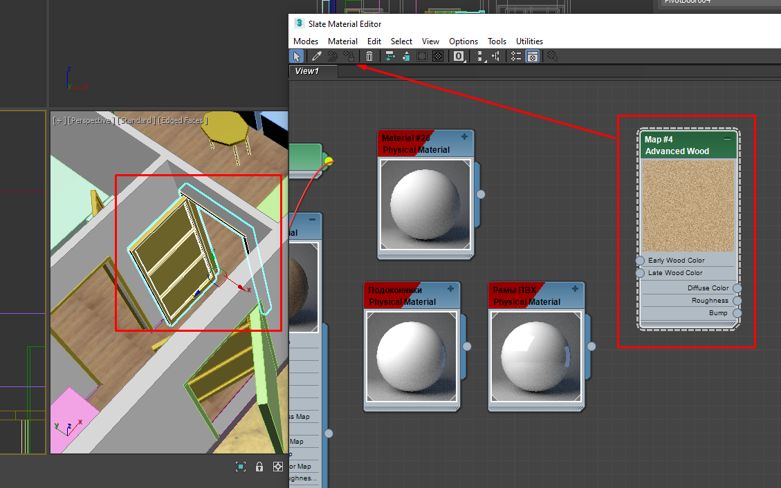Expand the Material #26 node
This screenshot has width=781, height=488.
coord(464,137)
